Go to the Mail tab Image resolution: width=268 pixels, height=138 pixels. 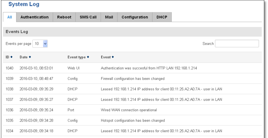(109, 17)
